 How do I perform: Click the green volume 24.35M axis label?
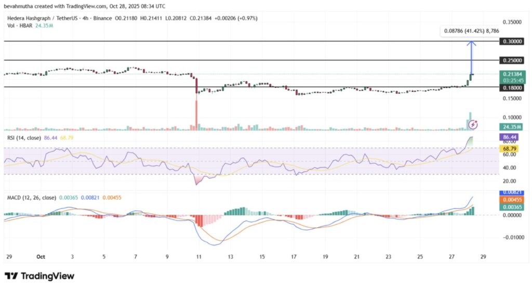click(511, 126)
